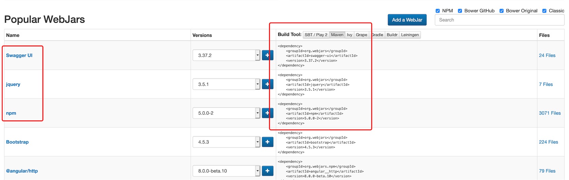Open the npm link
This screenshot has width=569, height=180.
11,113
